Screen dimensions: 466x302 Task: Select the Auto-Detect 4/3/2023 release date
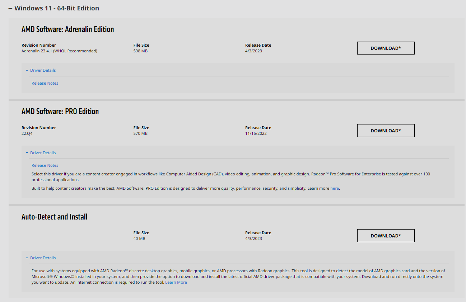pyautogui.click(x=254, y=239)
